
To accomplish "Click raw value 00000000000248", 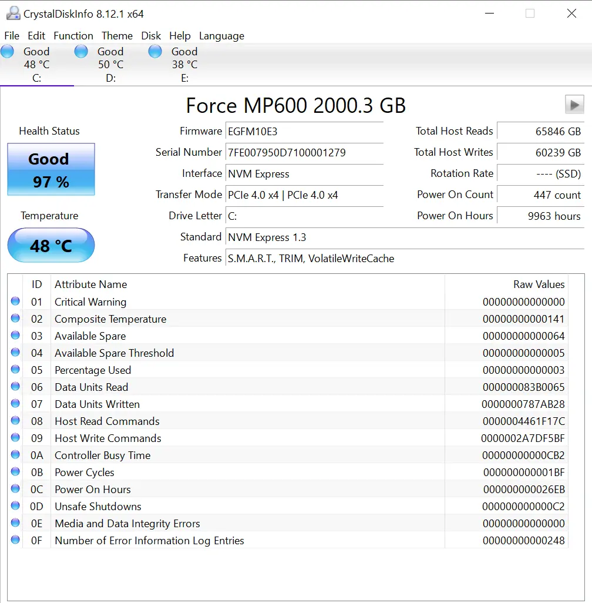I will click(523, 541).
